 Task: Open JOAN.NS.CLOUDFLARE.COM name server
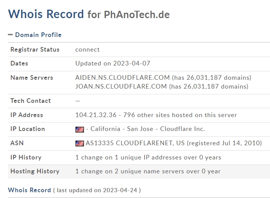point(121,86)
